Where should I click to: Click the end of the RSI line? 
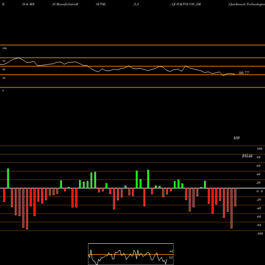click(235, 74)
